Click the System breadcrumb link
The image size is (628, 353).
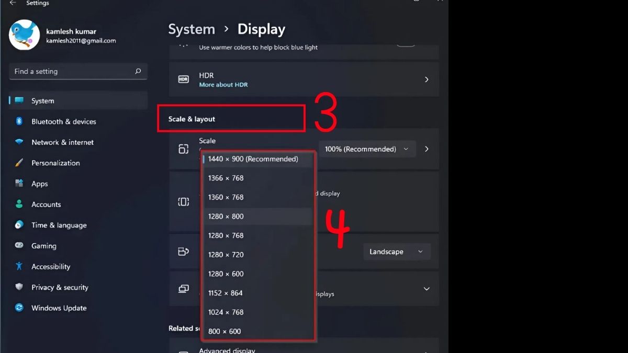point(192,29)
